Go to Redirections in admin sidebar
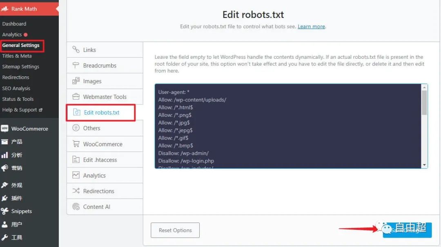The image size is (441, 247). [x=16, y=77]
